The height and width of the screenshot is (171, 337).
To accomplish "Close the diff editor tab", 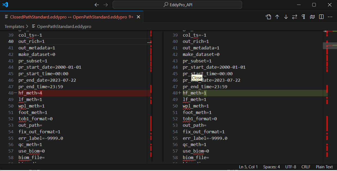I will pos(138,17).
